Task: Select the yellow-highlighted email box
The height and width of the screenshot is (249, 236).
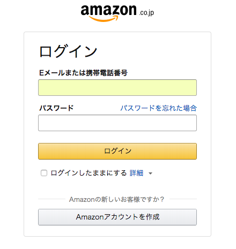Action: 117,88
